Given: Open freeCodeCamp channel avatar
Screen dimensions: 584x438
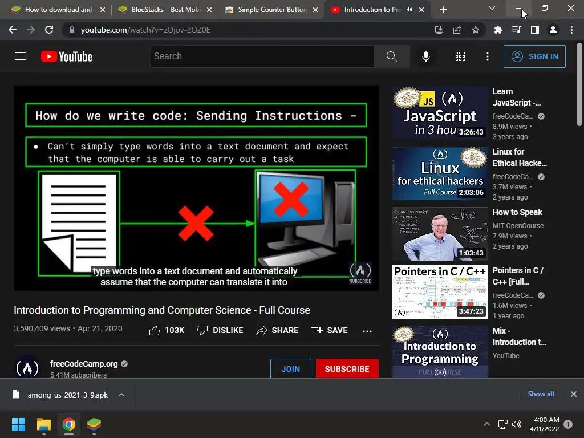Looking at the screenshot, I should pyautogui.click(x=27, y=368).
